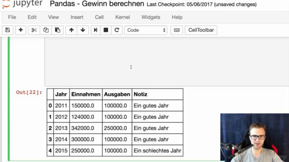Save the notebook with floppy icon
289x162 pixels.
[x=8, y=30]
